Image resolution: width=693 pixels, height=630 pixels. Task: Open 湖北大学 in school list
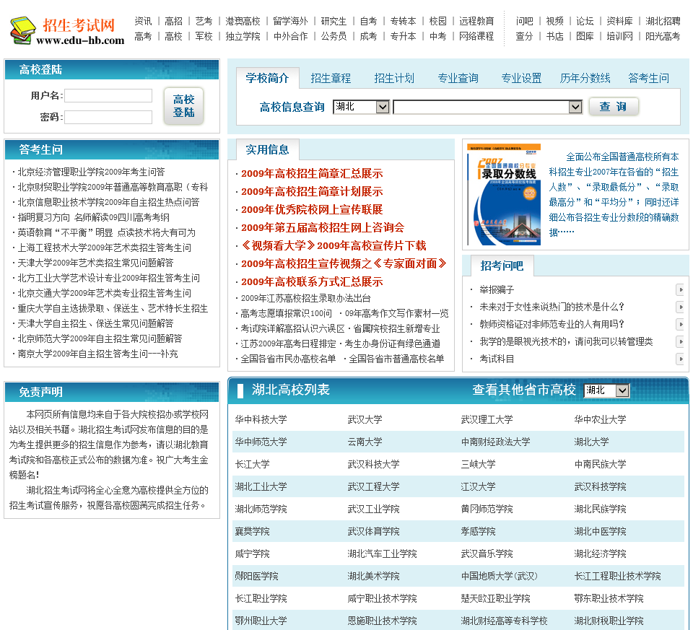(x=591, y=442)
